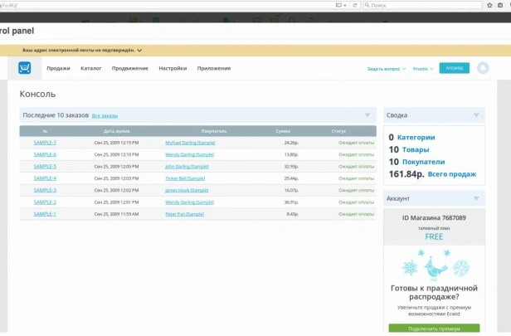Screen dimensions: 511x336
Task: Open the user profile avatar icon
Action: pos(483,68)
